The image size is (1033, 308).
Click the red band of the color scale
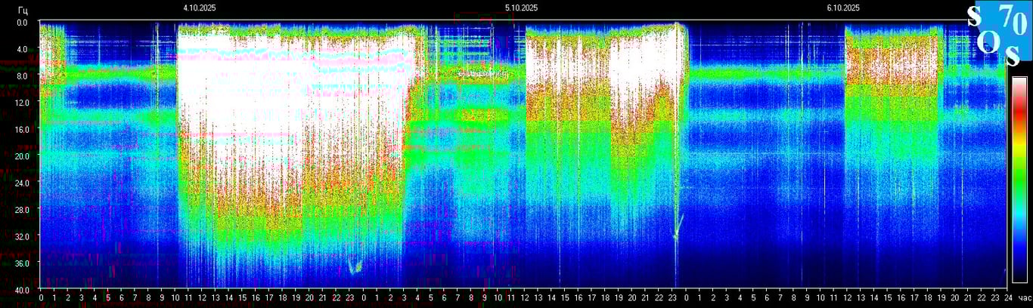(x=1019, y=113)
